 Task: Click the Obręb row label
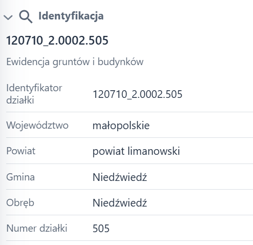pyautogui.click(x=20, y=203)
